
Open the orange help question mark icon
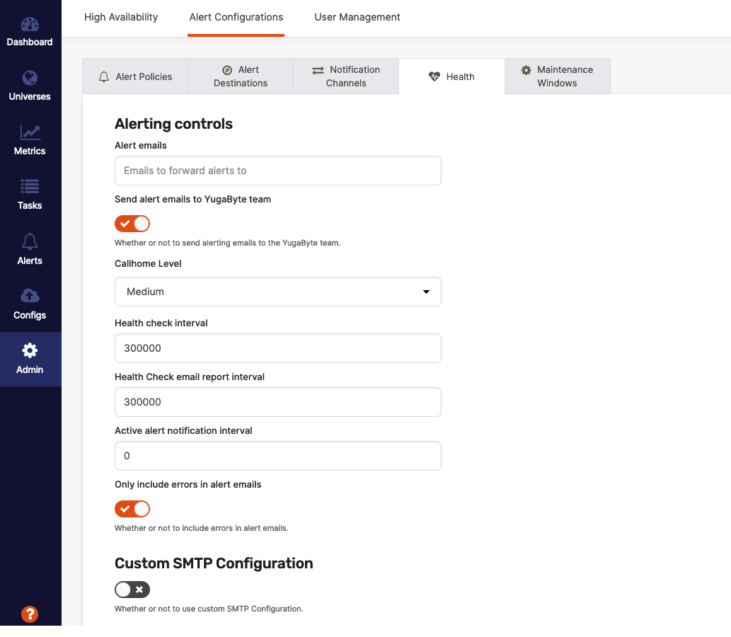tap(30, 614)
